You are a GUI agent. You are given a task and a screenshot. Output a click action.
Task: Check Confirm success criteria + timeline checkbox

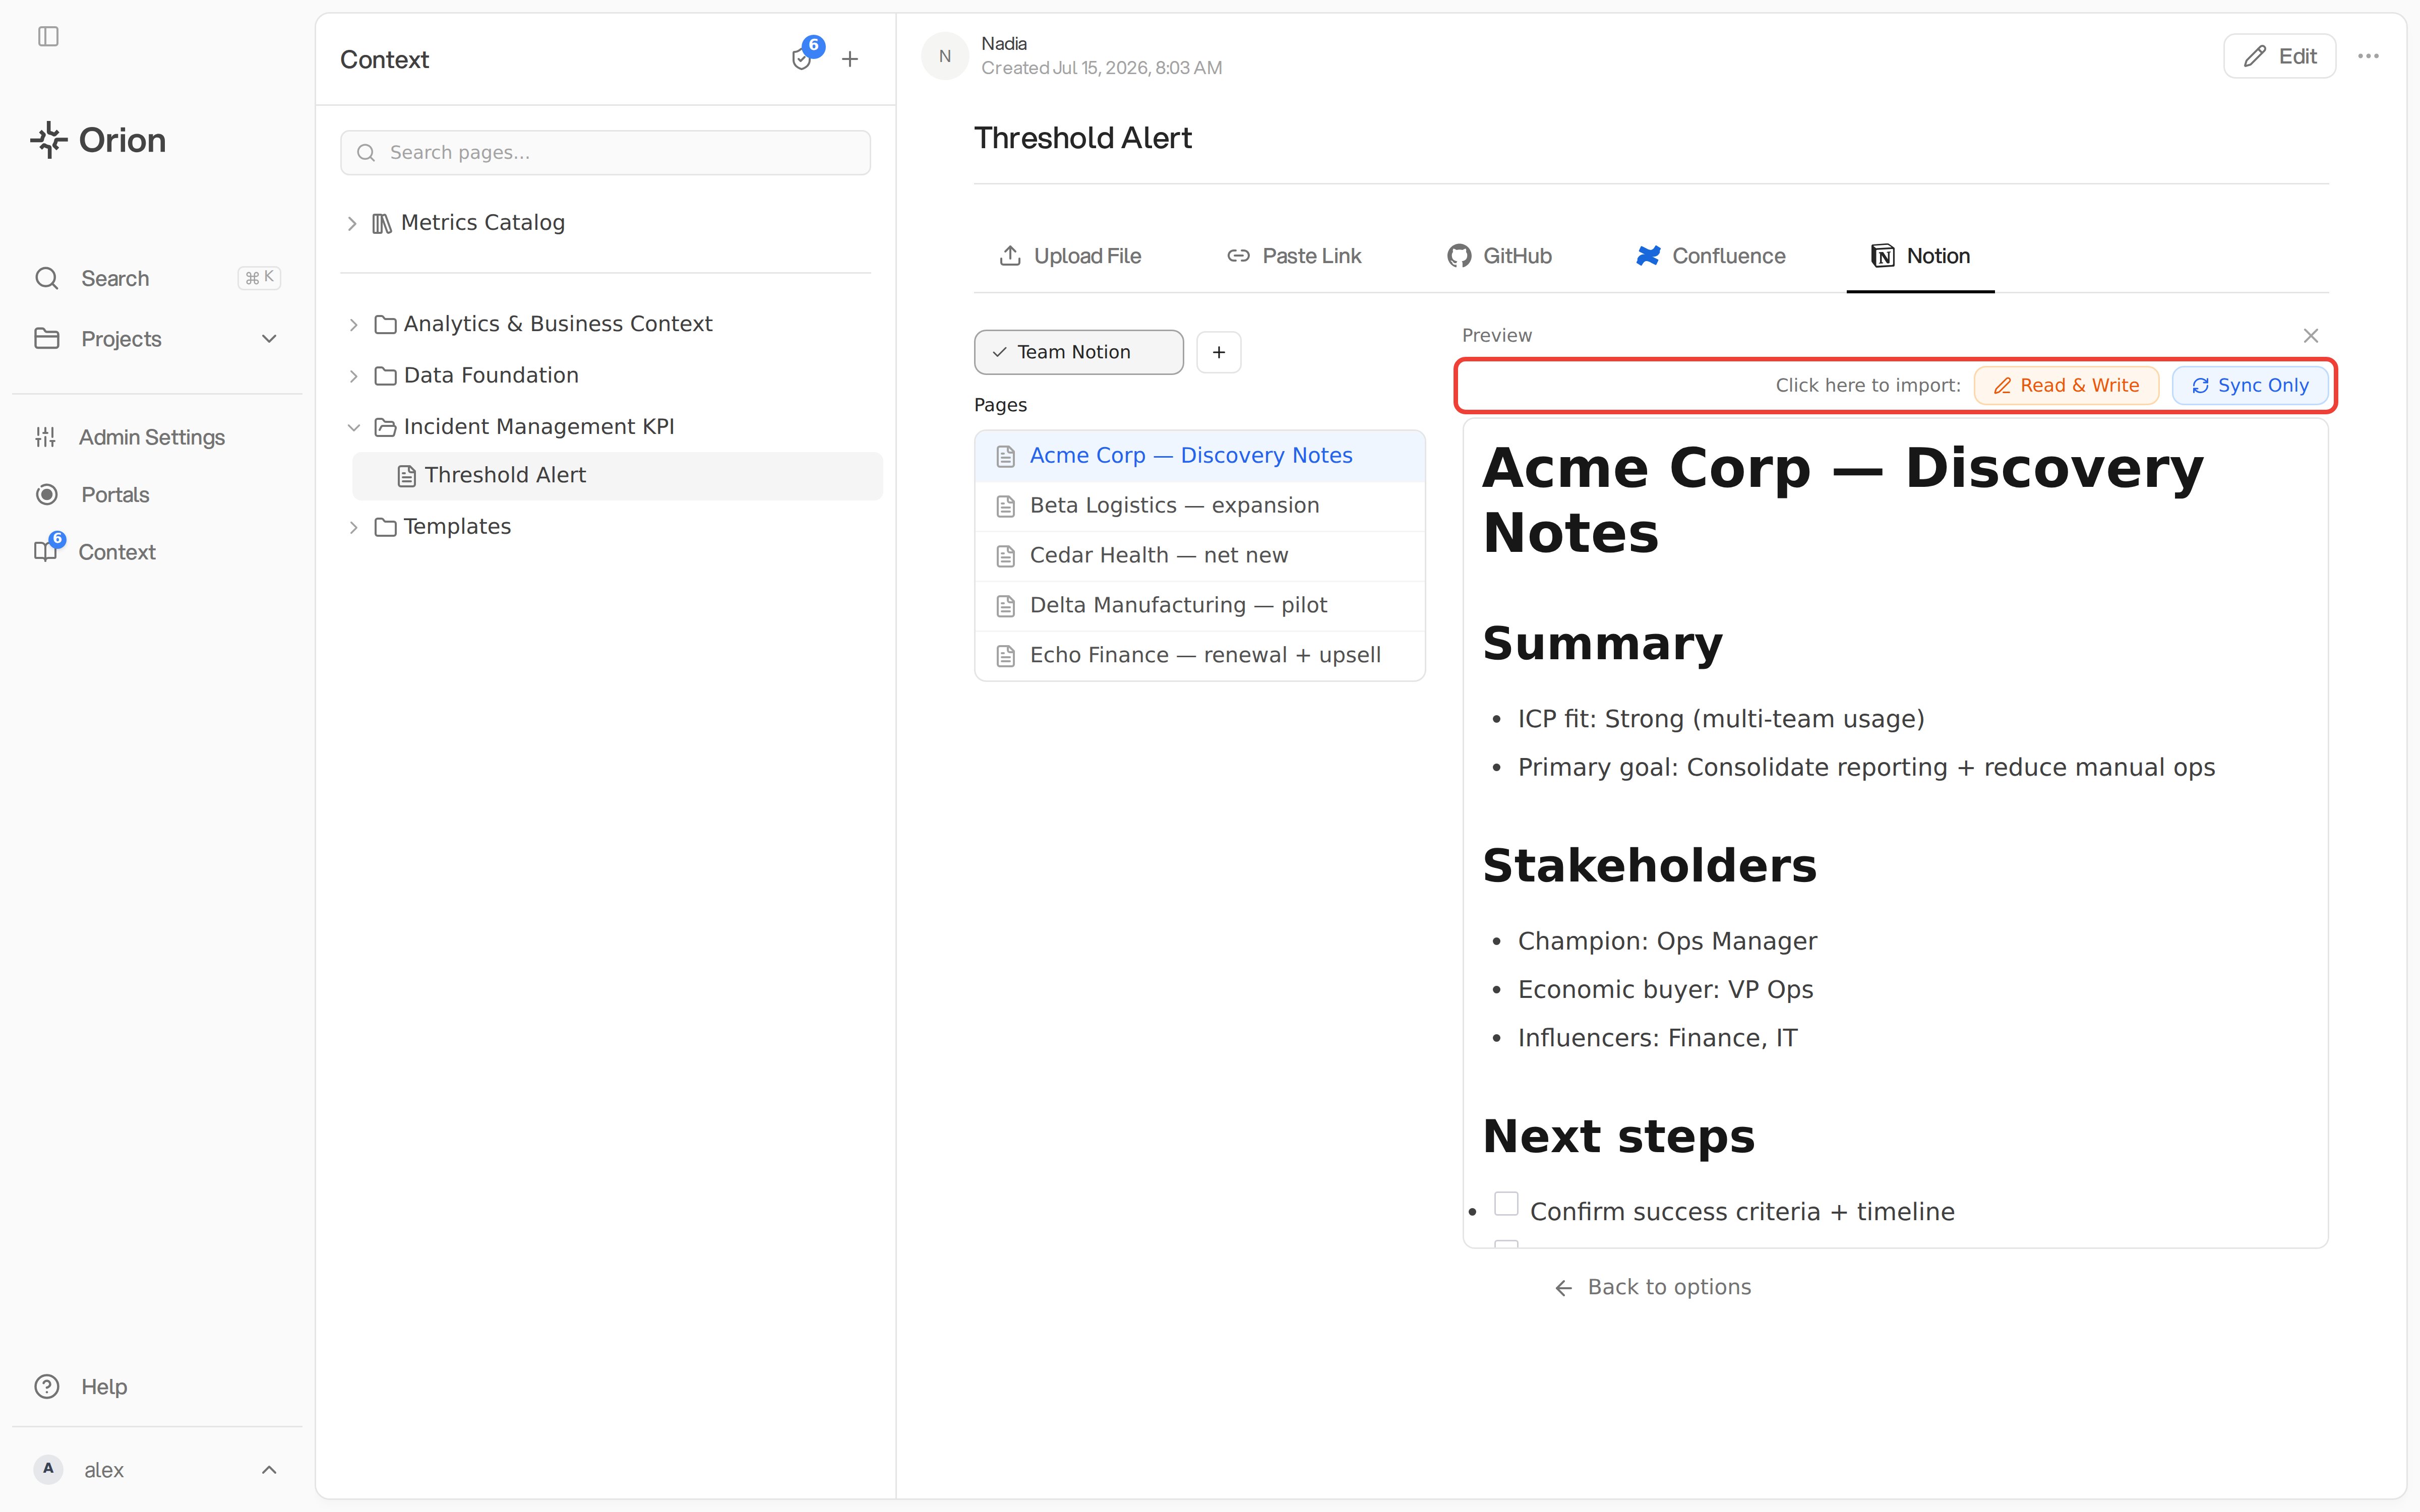(x=1506, y=1204)
